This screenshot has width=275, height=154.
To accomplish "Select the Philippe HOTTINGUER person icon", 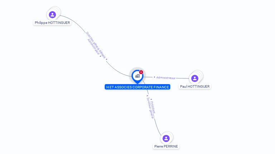I will click(52, 15).
